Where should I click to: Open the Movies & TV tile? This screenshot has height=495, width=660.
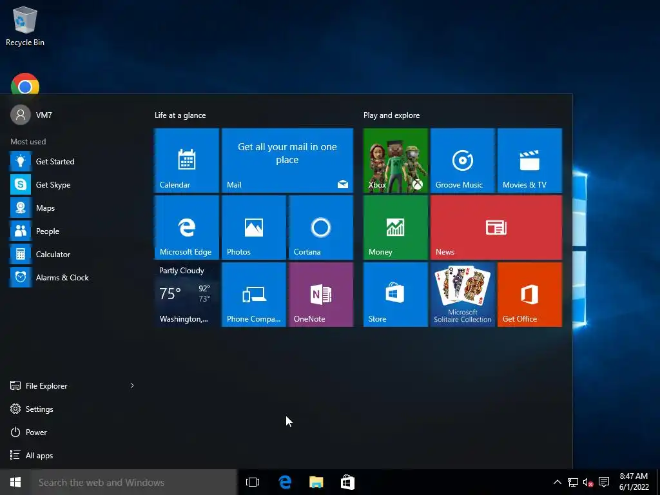pyautogui.click(x=530, y=160)
